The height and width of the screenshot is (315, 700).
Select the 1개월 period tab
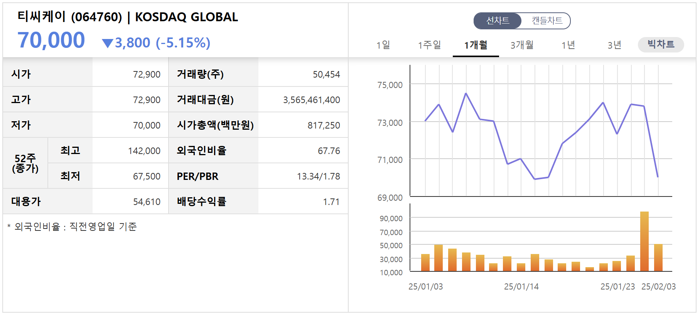click(x=476, y=45)
